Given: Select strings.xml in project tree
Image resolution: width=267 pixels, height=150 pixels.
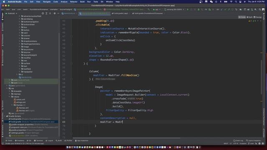Looking at the screenshot, I should click(20, 102).
